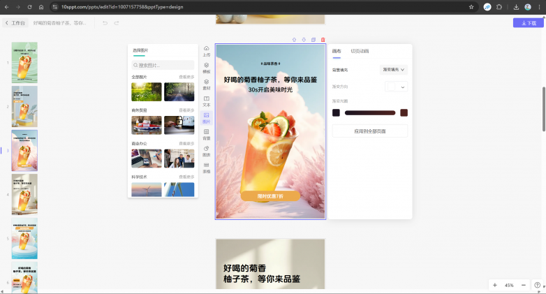Open the 上传 upload tool
The width and height of the screenshot is (546, 294).
tap(207, 51)
